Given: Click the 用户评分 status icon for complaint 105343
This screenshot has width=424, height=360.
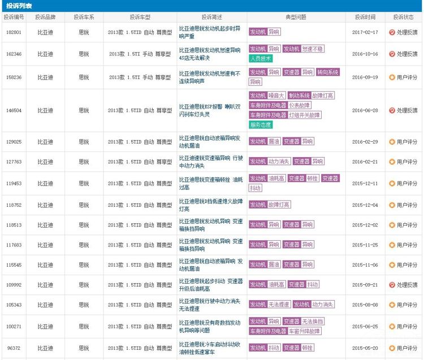Looking at the screenshot, I should coord(392,305).
